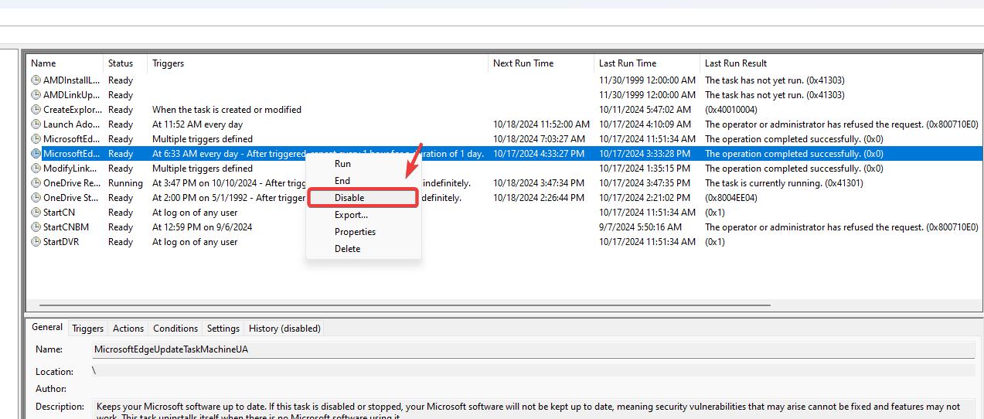Image resolution: width=984 pixels, height=419 pixels.
Task: Sort by the Next Run Time column header
Action: pyautogui.click(x=542, y=63)
